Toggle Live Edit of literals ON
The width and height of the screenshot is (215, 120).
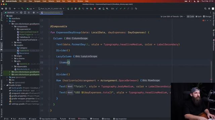coord(173,16)
